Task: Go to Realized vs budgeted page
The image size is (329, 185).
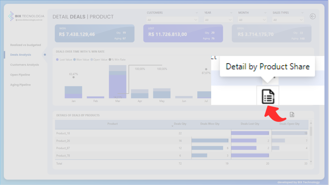Action: pyautogui.click(x=25, y=45)
